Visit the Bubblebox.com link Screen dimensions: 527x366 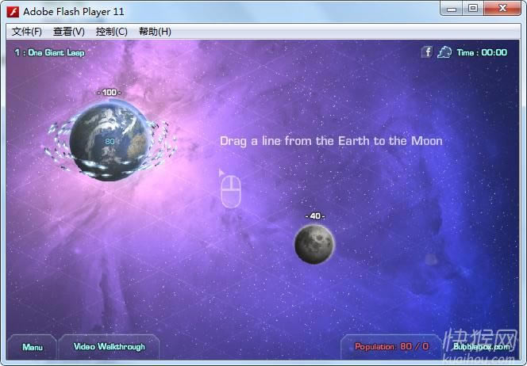pos(482,347)
